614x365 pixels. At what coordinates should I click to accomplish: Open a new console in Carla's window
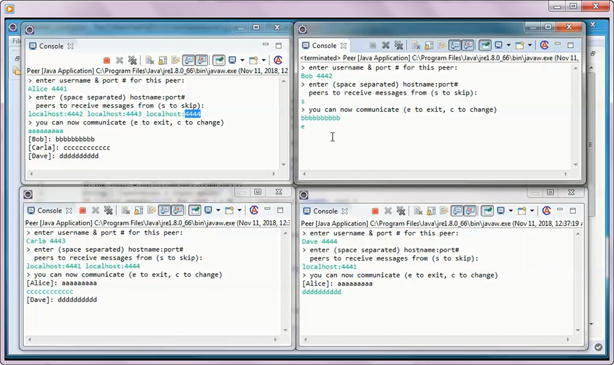[230, 210]
